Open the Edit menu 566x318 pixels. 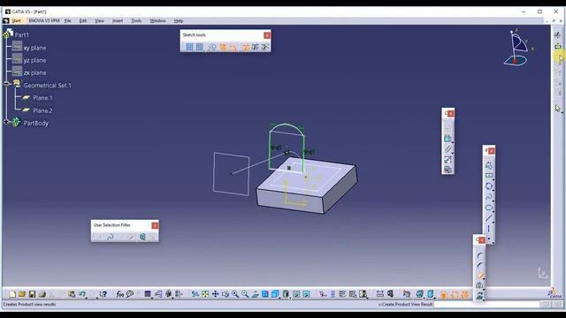click(82, 21)
